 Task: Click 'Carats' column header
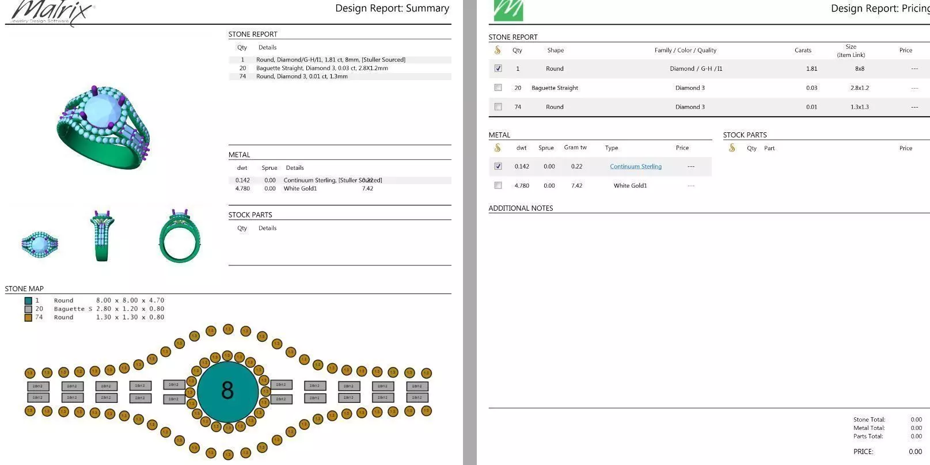(803, 50)
